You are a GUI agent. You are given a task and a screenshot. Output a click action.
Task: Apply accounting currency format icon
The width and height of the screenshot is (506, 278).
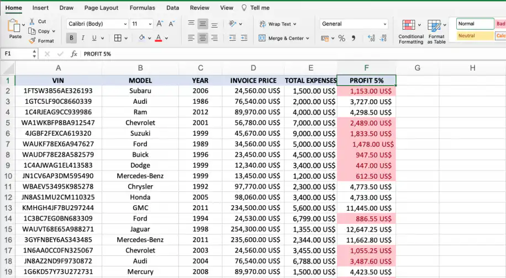[x=325, y=38]
